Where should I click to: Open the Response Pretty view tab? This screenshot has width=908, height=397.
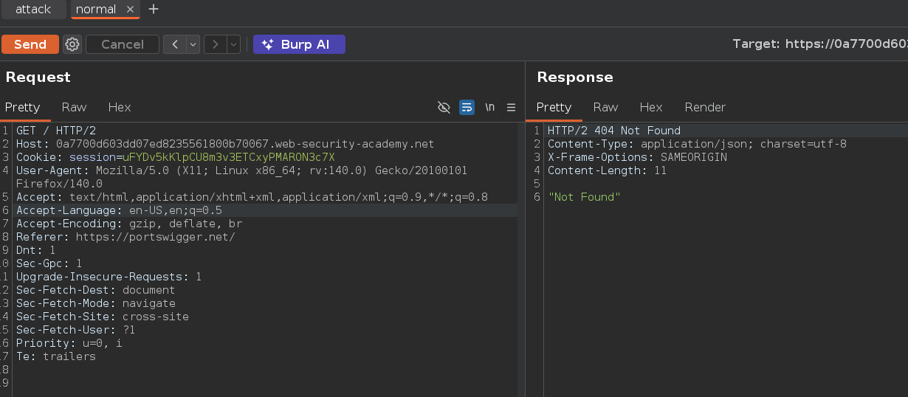tap(554, 107)
